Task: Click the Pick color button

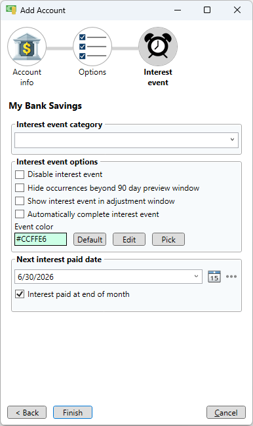Action: click(x=168, y=239)
